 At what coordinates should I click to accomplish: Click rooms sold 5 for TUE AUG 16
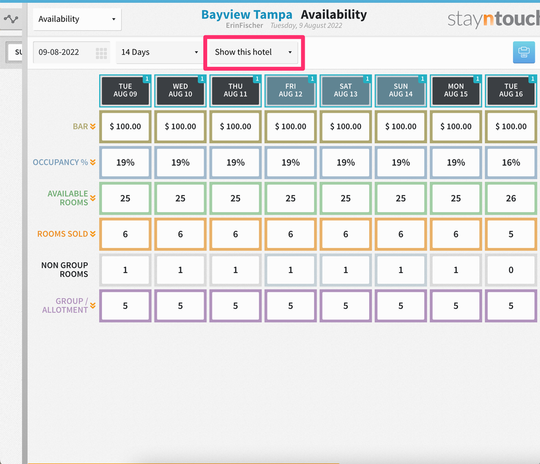pyautogui.click(x=511, y=234)
